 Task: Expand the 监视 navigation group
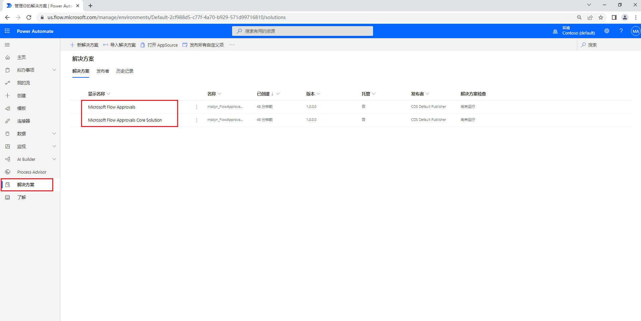point(54,146)
